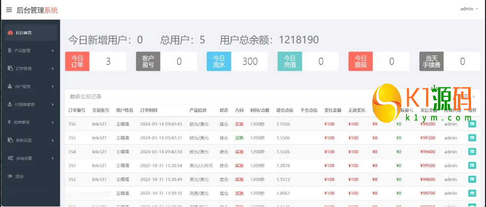Click the 用户姓名 column header
This screenshot has width=486, height=207.
click(x=125, y=110)
